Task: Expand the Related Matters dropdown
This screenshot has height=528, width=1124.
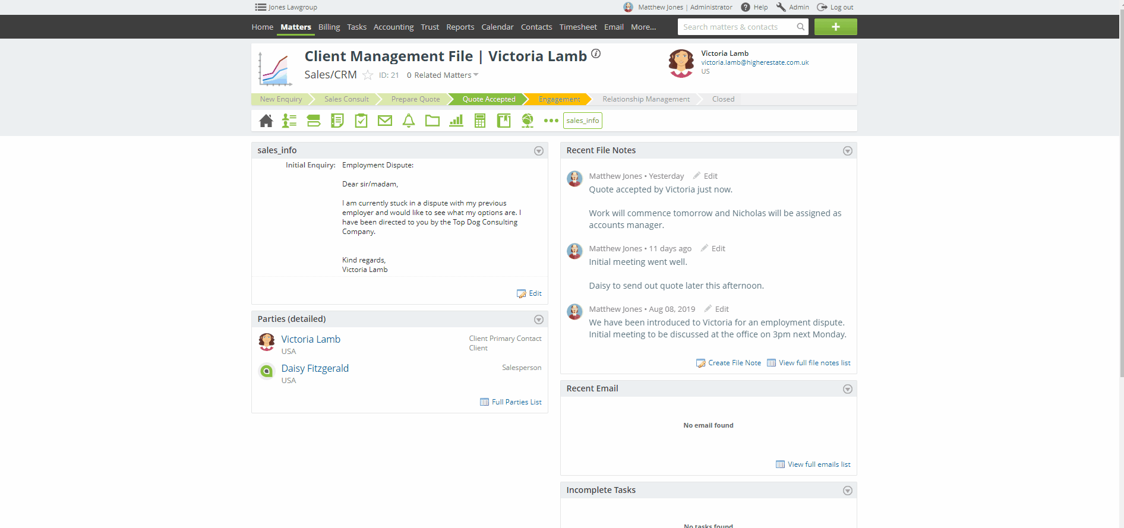Action: pos(443,75)
